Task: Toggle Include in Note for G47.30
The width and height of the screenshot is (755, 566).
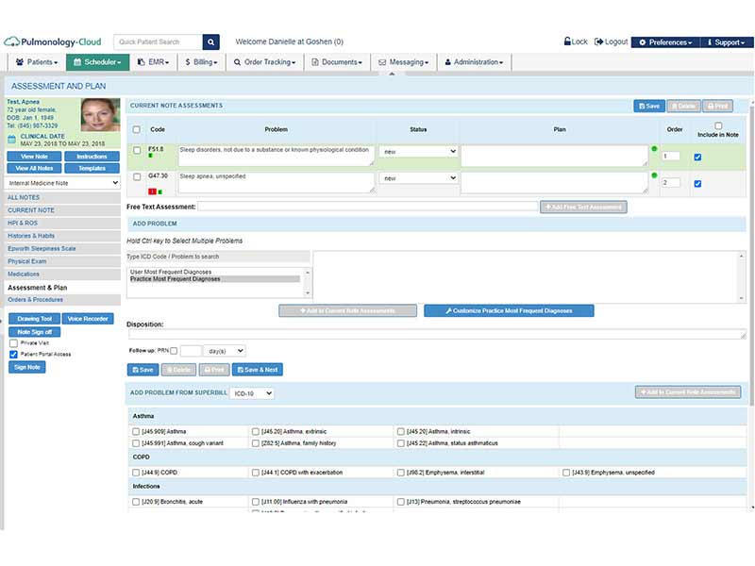Action: [x=697, y=183]
